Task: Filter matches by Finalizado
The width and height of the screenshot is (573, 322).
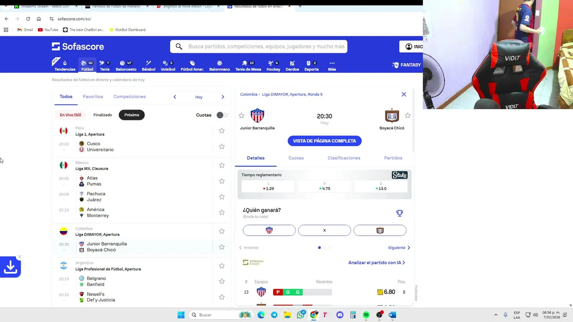Action: tap(103, 115)
